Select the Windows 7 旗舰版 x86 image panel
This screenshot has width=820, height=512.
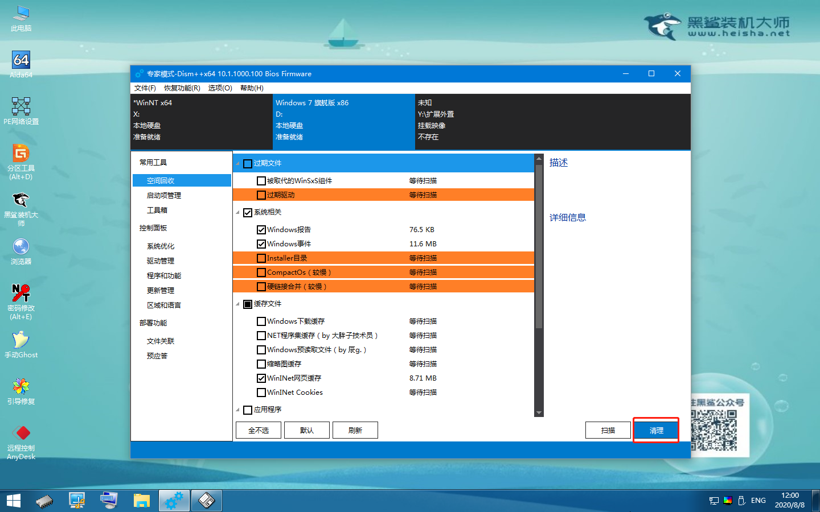pos(343,122)
